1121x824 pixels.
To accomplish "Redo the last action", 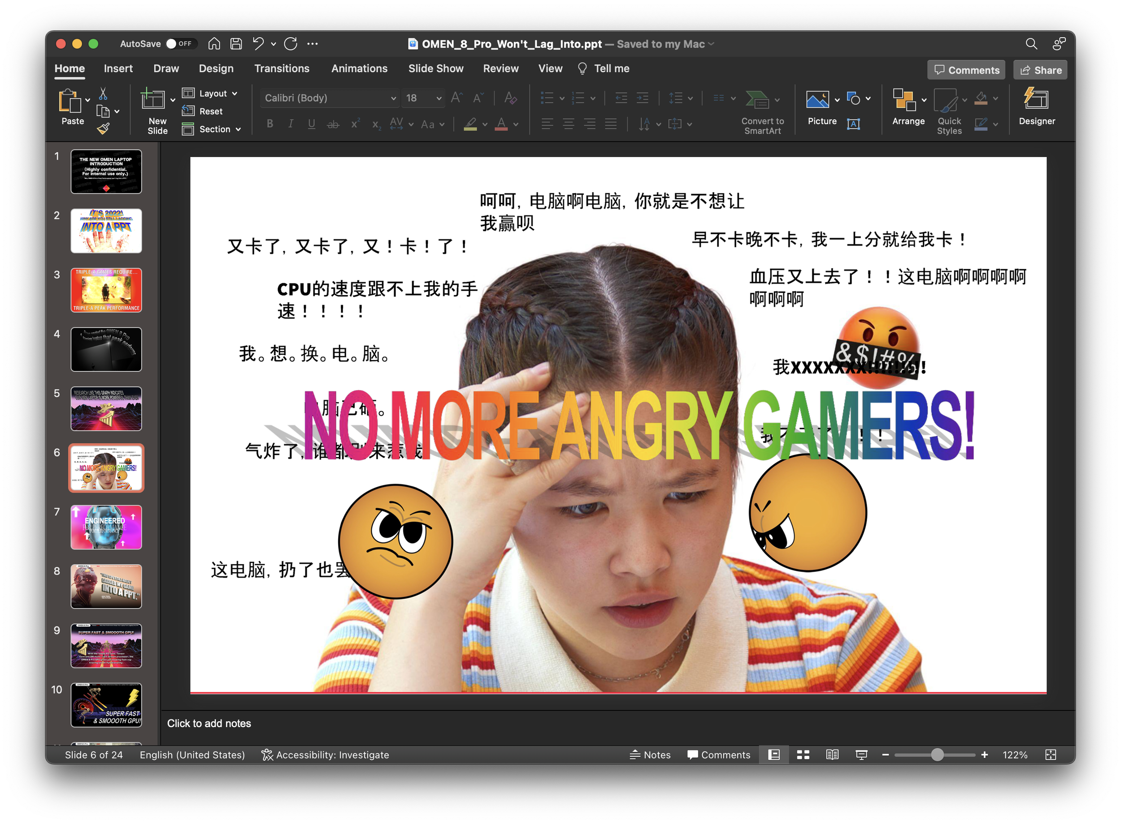I will 291,44.
